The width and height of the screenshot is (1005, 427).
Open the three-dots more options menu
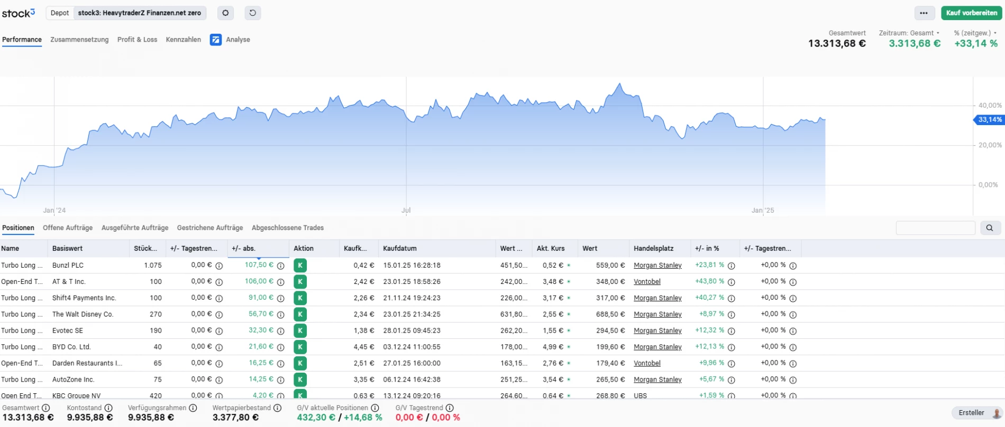[x=924, y=13]
